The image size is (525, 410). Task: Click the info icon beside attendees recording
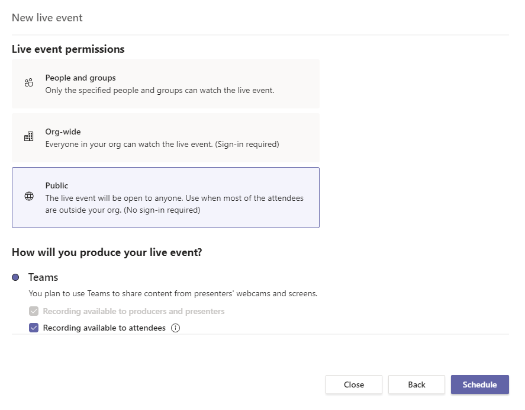pos(175,328)
